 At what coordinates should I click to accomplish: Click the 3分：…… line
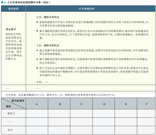pyautogui.click(x=43, y=82)
